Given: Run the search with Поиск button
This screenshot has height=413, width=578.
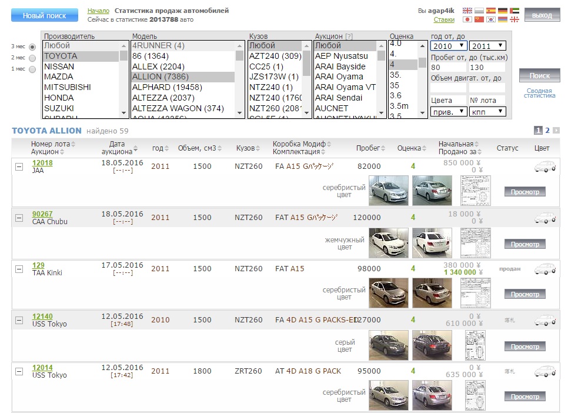Looking at the screenshot, I should point(540,75).
